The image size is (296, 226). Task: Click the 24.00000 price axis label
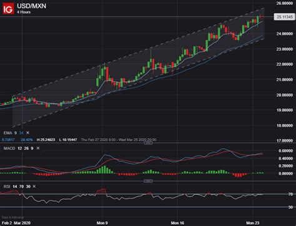[x=285, y=34]
